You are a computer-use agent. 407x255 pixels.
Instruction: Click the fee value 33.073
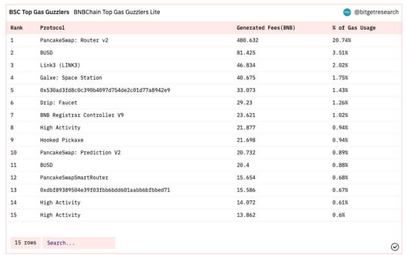[246, 90]
